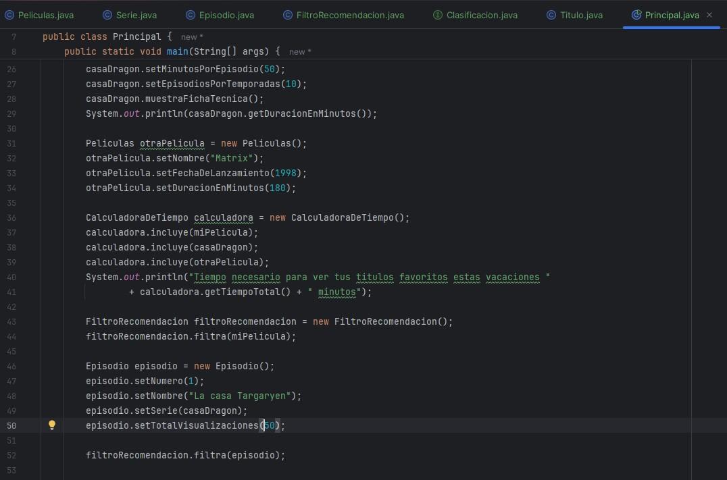727x480 pixels.
Task: Select the Clasificacion.java tab
Action: (475, 15)
